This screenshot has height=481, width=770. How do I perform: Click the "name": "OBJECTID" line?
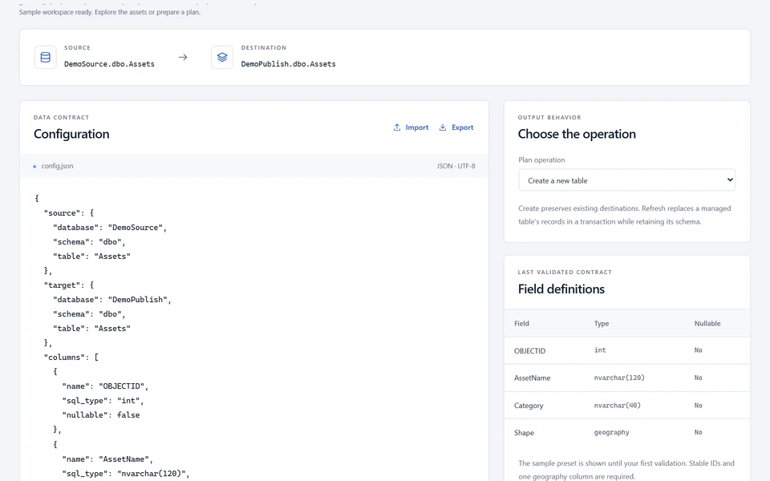105,386
